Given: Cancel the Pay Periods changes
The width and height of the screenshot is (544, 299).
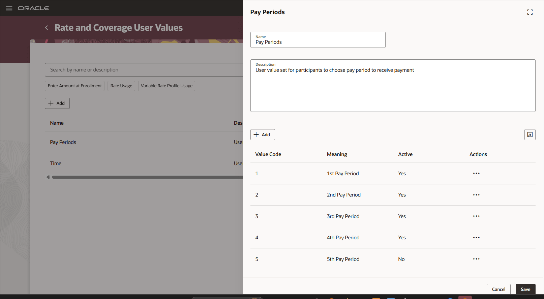Looking at the screenshot, I should click(498, 289).
